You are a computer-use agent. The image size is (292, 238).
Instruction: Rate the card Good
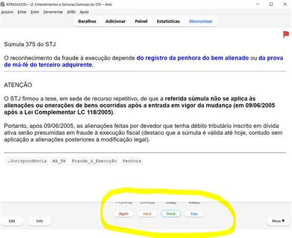click(x=171, y=213)
